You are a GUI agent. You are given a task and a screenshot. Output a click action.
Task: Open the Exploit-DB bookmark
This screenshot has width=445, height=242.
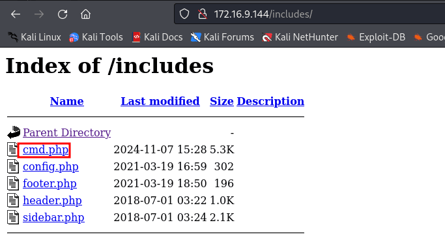click(376, 37)
